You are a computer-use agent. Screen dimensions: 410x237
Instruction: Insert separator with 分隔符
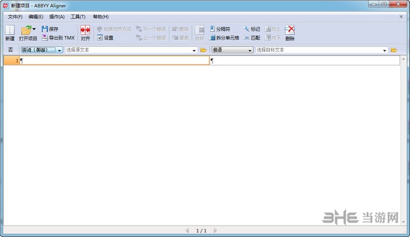220,29
